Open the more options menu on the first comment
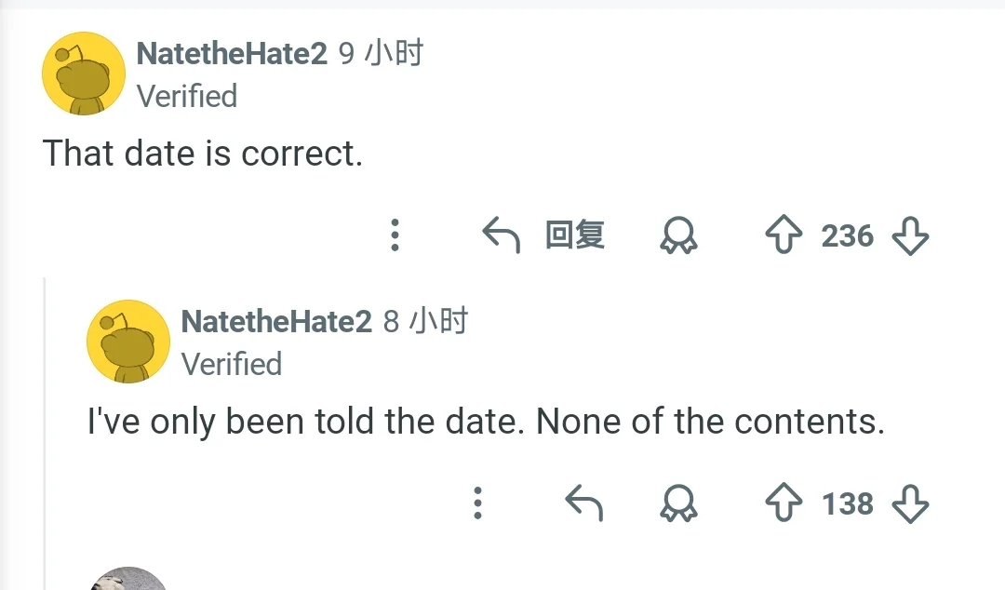The width and height of the screenshot is (1005, 590). (x=395, y=235)
